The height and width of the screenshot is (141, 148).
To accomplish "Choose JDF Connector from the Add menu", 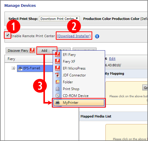I will [x=79, y=75].
